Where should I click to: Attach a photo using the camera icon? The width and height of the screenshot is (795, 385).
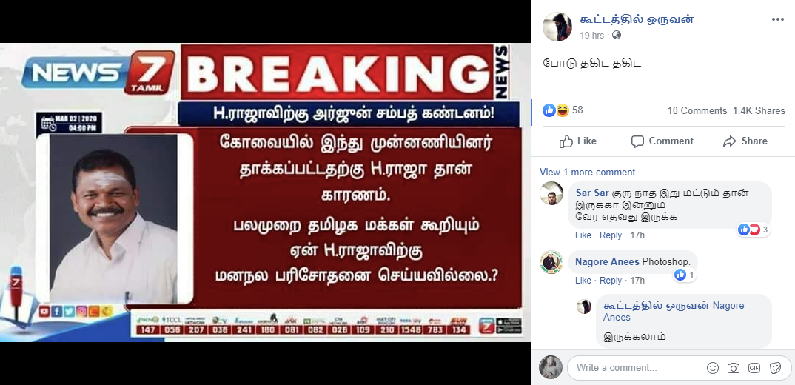pyautogui.click(x=733, y=368)
